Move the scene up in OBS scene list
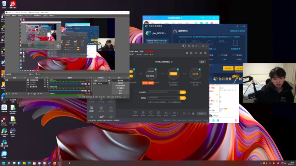 click(x=13, y=94)
